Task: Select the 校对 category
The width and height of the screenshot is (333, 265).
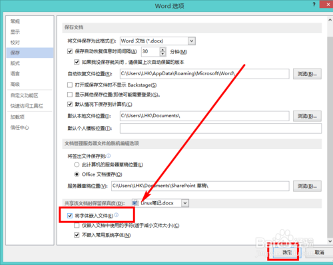Action: (15, 42)
